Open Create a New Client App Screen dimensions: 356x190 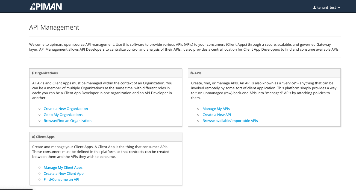click(x=64, y=173)
